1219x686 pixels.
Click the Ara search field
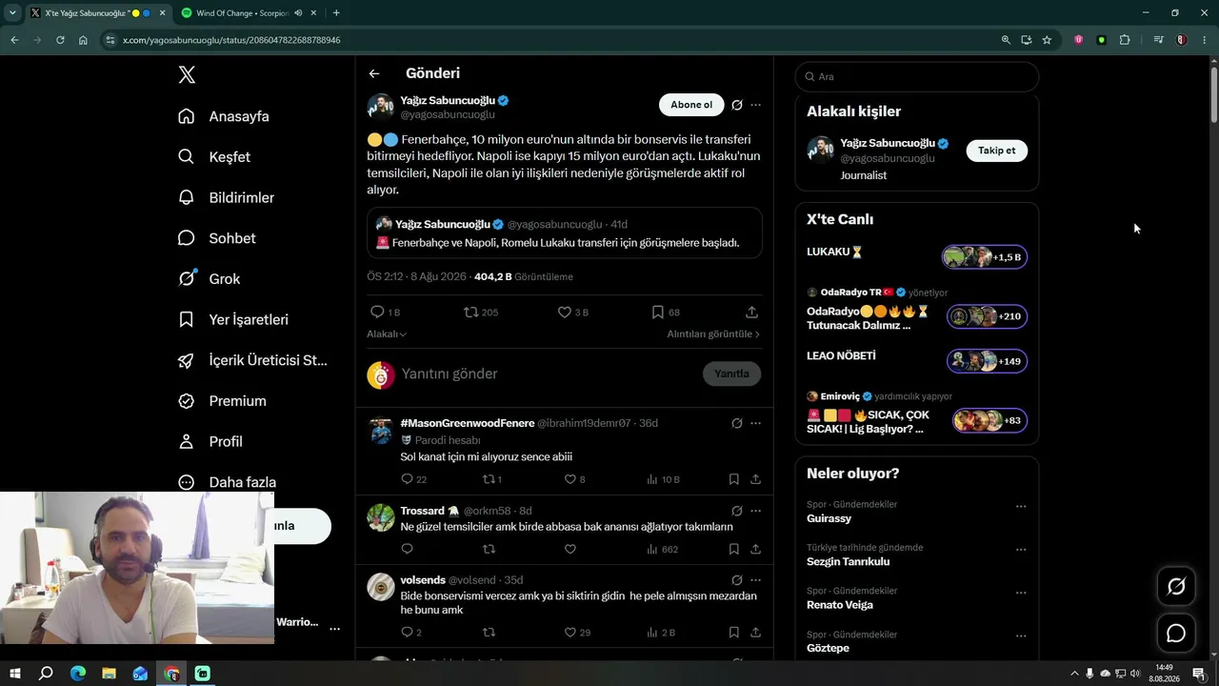917,76
